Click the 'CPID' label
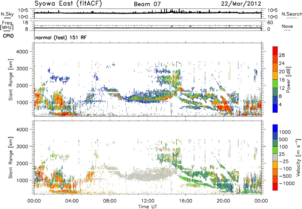 click(x=8, y=36)
